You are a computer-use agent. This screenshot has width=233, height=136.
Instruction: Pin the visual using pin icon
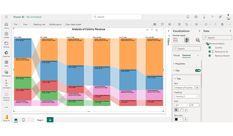(147, 30)
